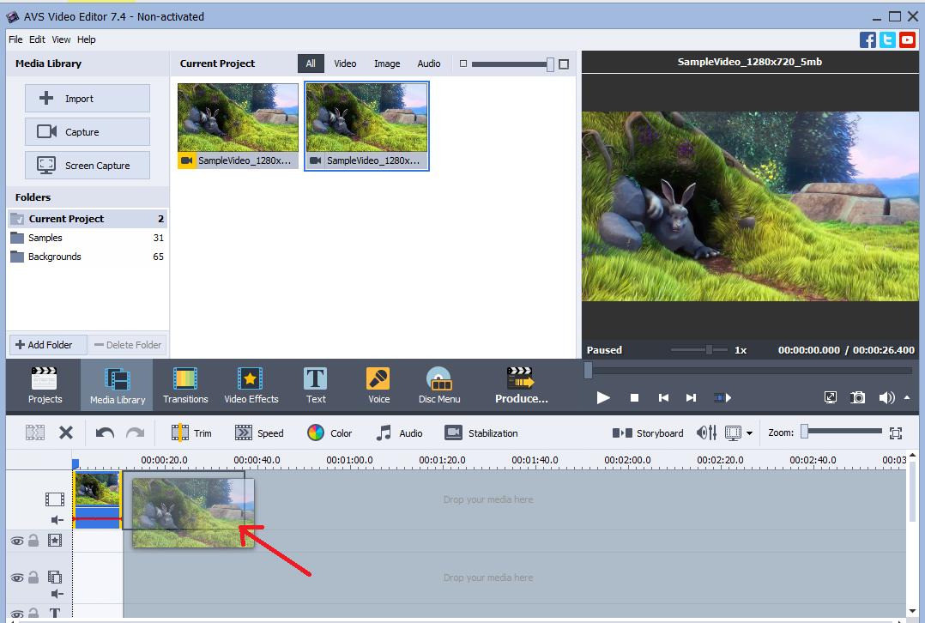The width and height of the screenshot is (925, 623).
Task: Jump to next scene button
Action: coord(722,397)
